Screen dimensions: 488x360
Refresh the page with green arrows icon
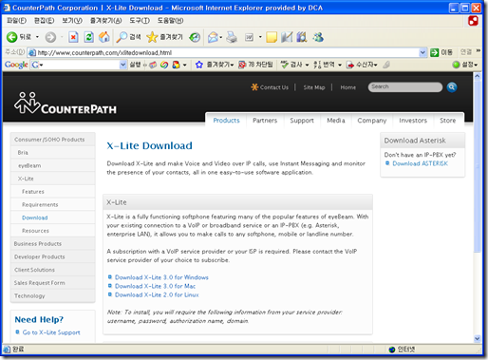tap(89, 37)
